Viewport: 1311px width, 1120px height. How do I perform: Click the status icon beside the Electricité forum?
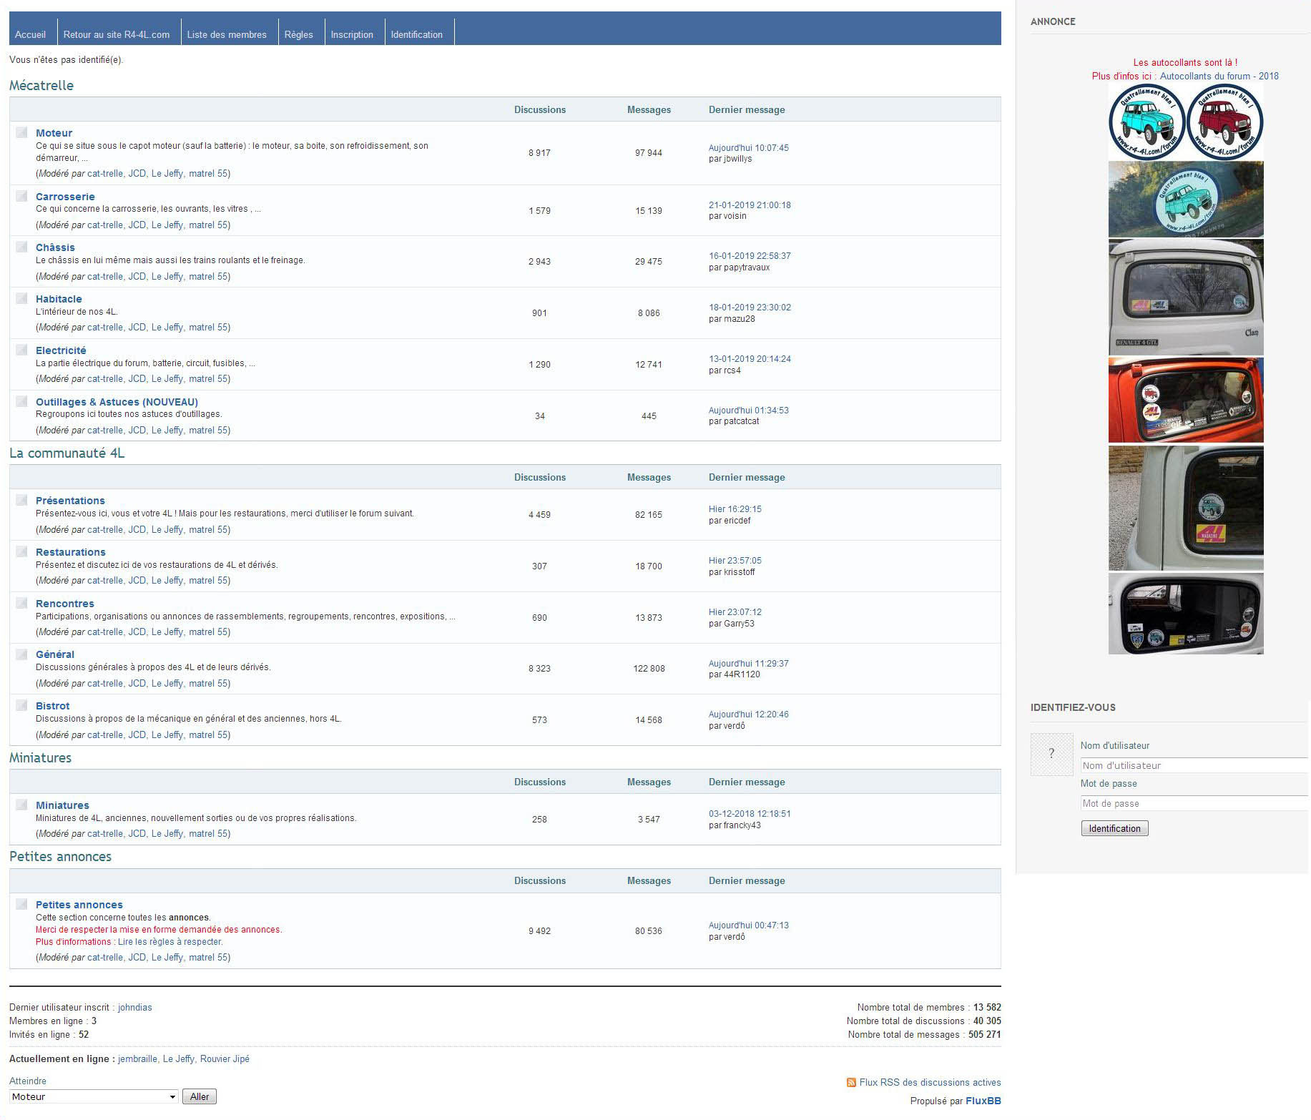pyautogui.click(x=21, y=350)
